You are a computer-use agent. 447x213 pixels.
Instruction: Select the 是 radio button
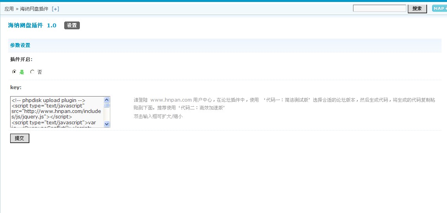pyautogui.click(x=14, y=72)
